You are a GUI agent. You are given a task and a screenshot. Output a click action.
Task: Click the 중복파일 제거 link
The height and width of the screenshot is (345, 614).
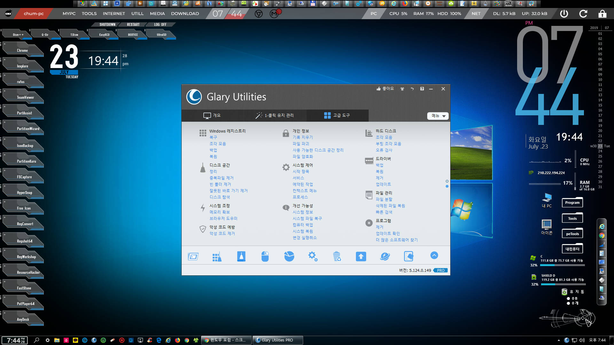(x=221, y=178)
